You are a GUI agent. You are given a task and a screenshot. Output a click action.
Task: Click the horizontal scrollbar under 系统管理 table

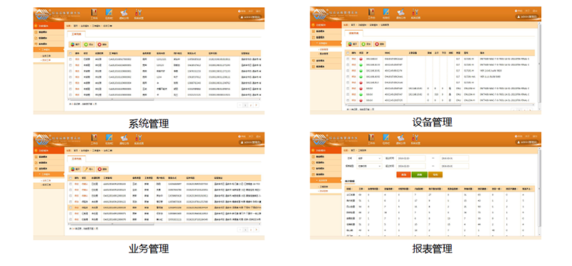[165, 99]
